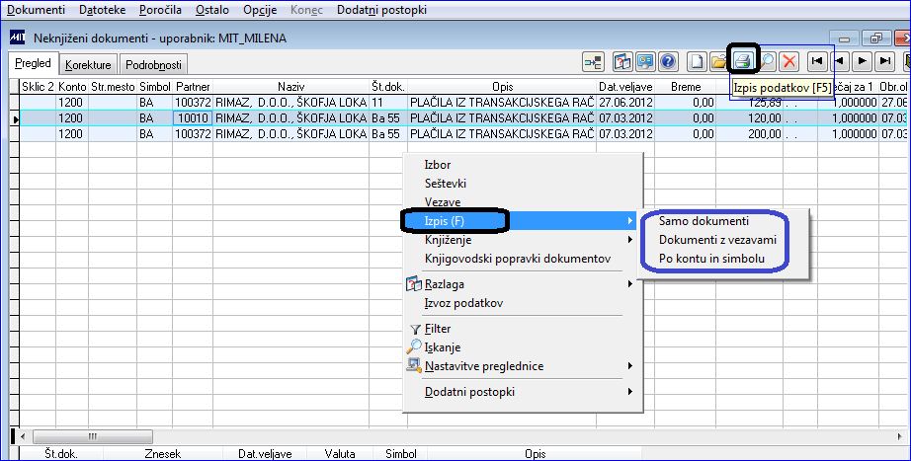Click the print data (Izpis podatkov) printer icon
Viewport: 911px width, 461px height.
[x=743, y=61]
